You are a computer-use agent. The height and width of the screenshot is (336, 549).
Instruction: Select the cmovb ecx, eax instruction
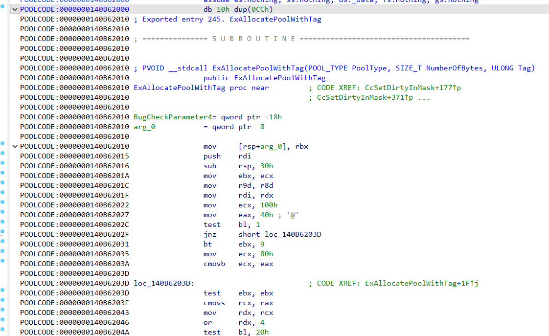click(x=238, y=264)
